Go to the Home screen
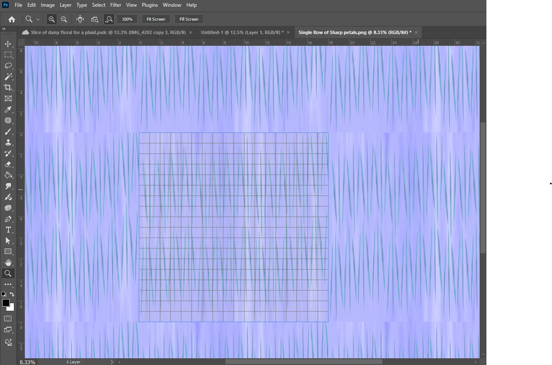552x365 pixels. 12,19
